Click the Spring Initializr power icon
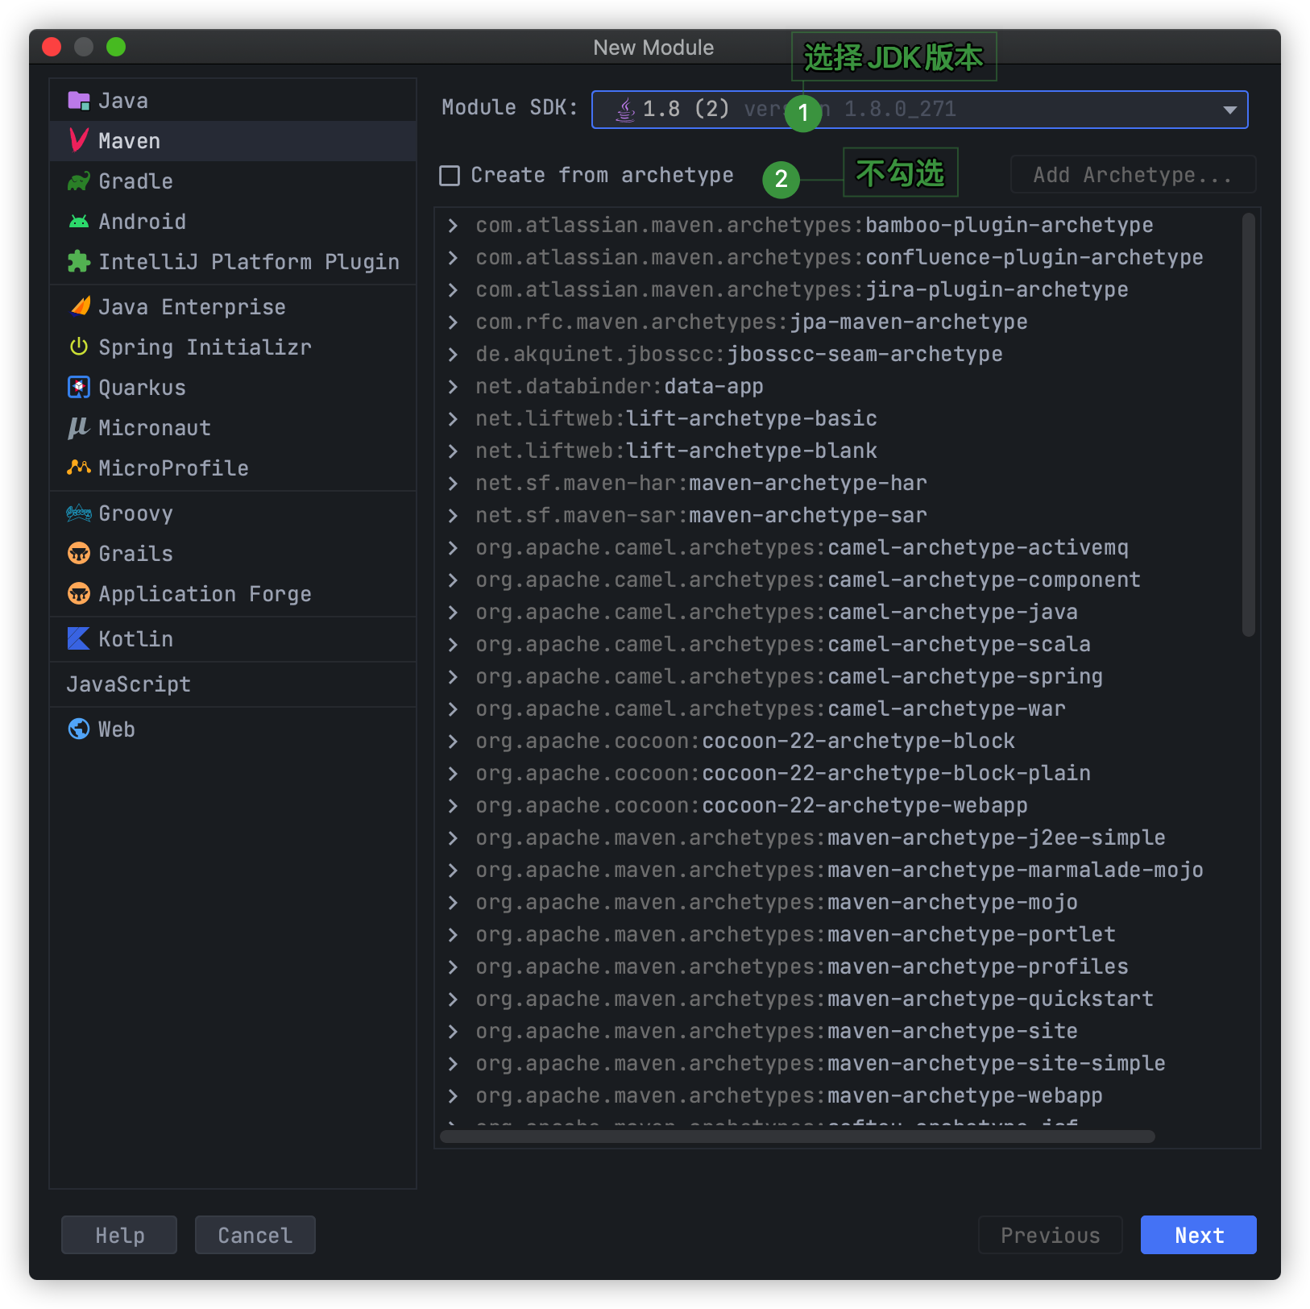Screen dimensions: 1310x1309 tap(79, 347)
